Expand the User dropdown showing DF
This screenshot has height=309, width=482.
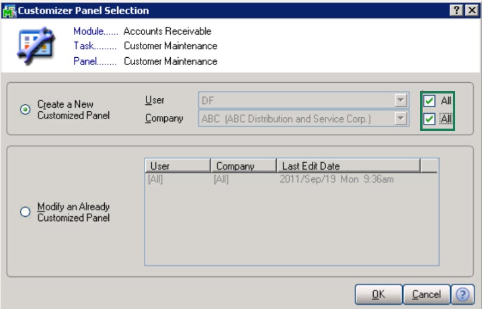(x=402, y=101)
